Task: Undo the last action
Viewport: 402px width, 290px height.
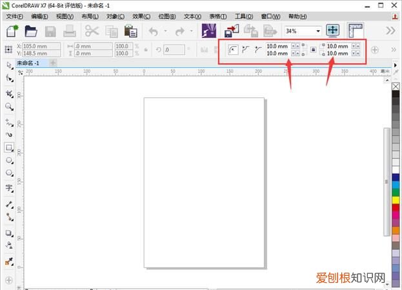Action: pyautogui.click(x=154, y=32)
